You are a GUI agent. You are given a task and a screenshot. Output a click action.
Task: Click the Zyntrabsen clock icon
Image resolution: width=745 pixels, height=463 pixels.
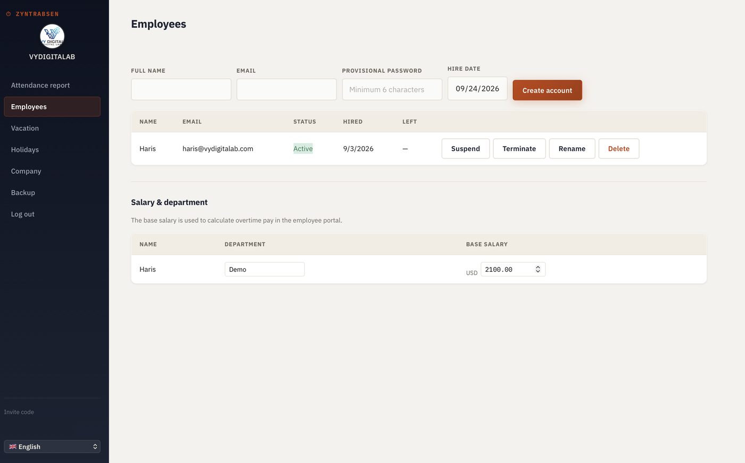click(9, 14)
